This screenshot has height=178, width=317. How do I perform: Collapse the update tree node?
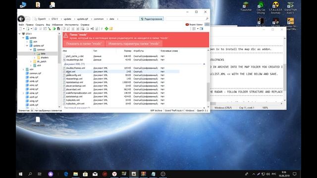(23, 38)
